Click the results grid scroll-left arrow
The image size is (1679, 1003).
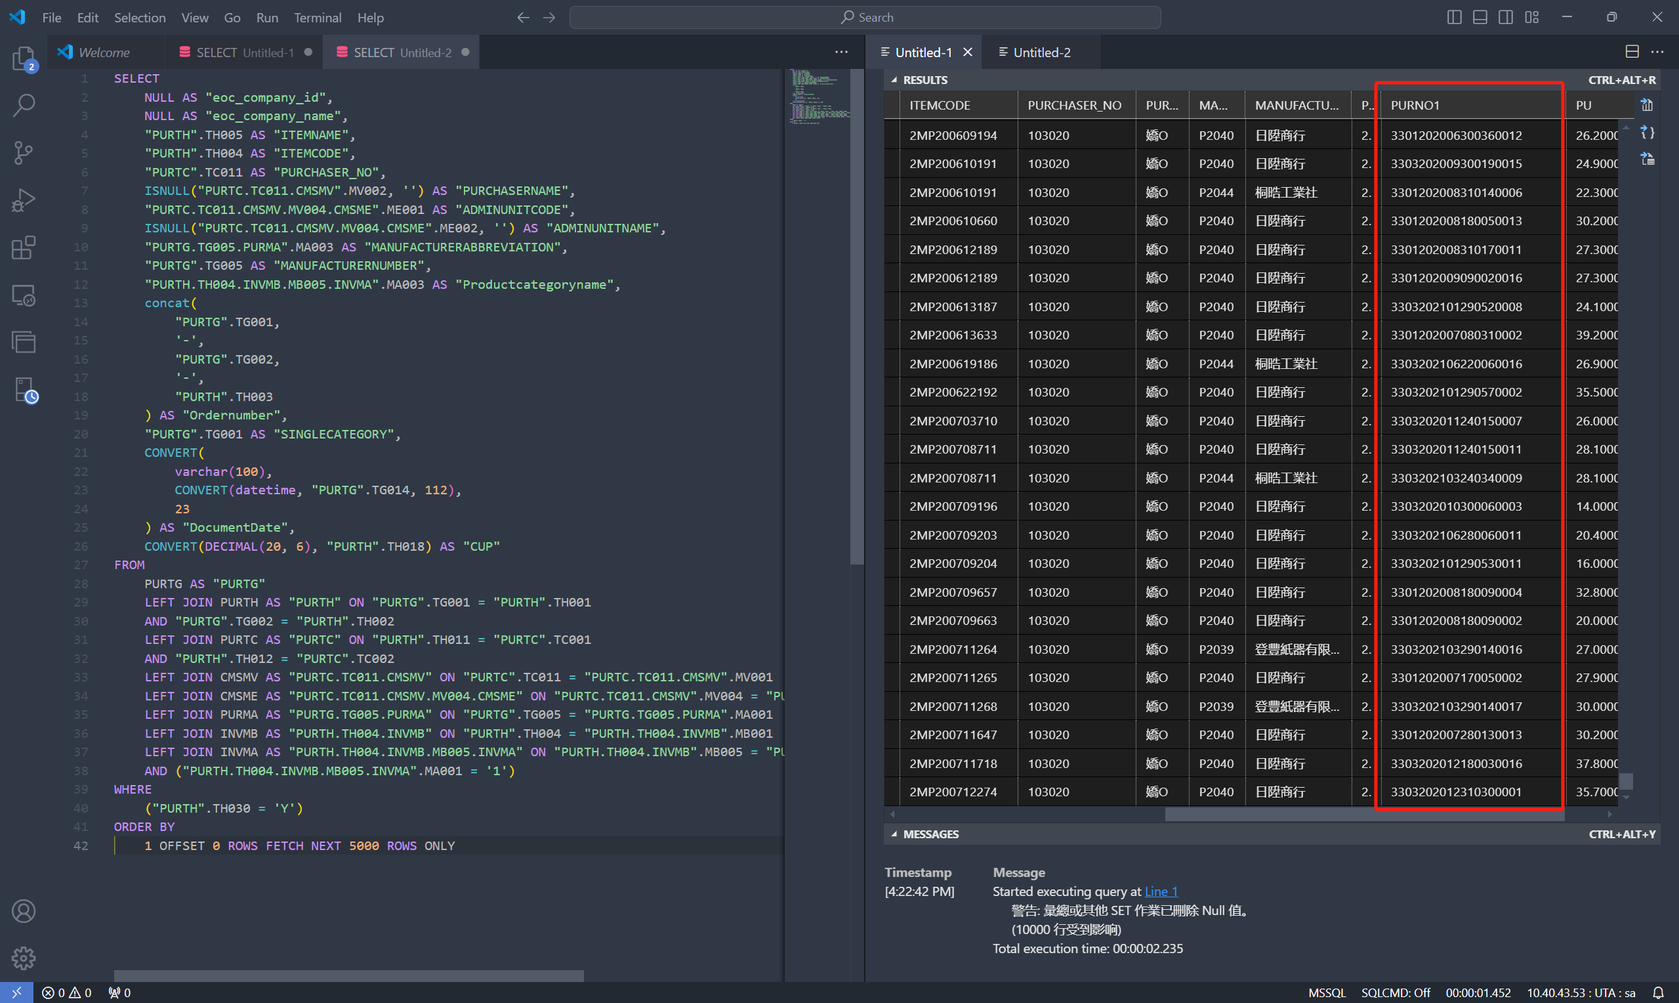[x=893, y=815]
